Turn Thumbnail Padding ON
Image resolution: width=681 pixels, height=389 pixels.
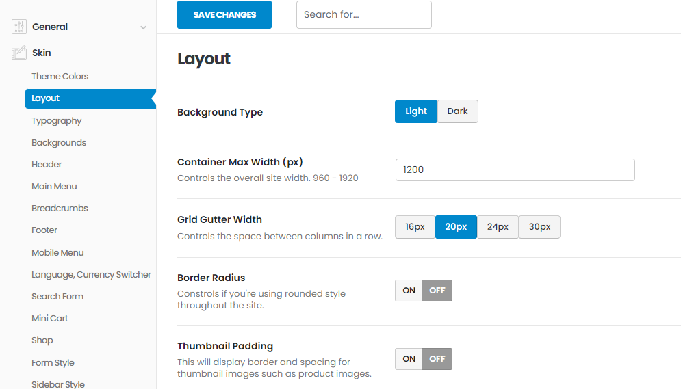[409, 359]
